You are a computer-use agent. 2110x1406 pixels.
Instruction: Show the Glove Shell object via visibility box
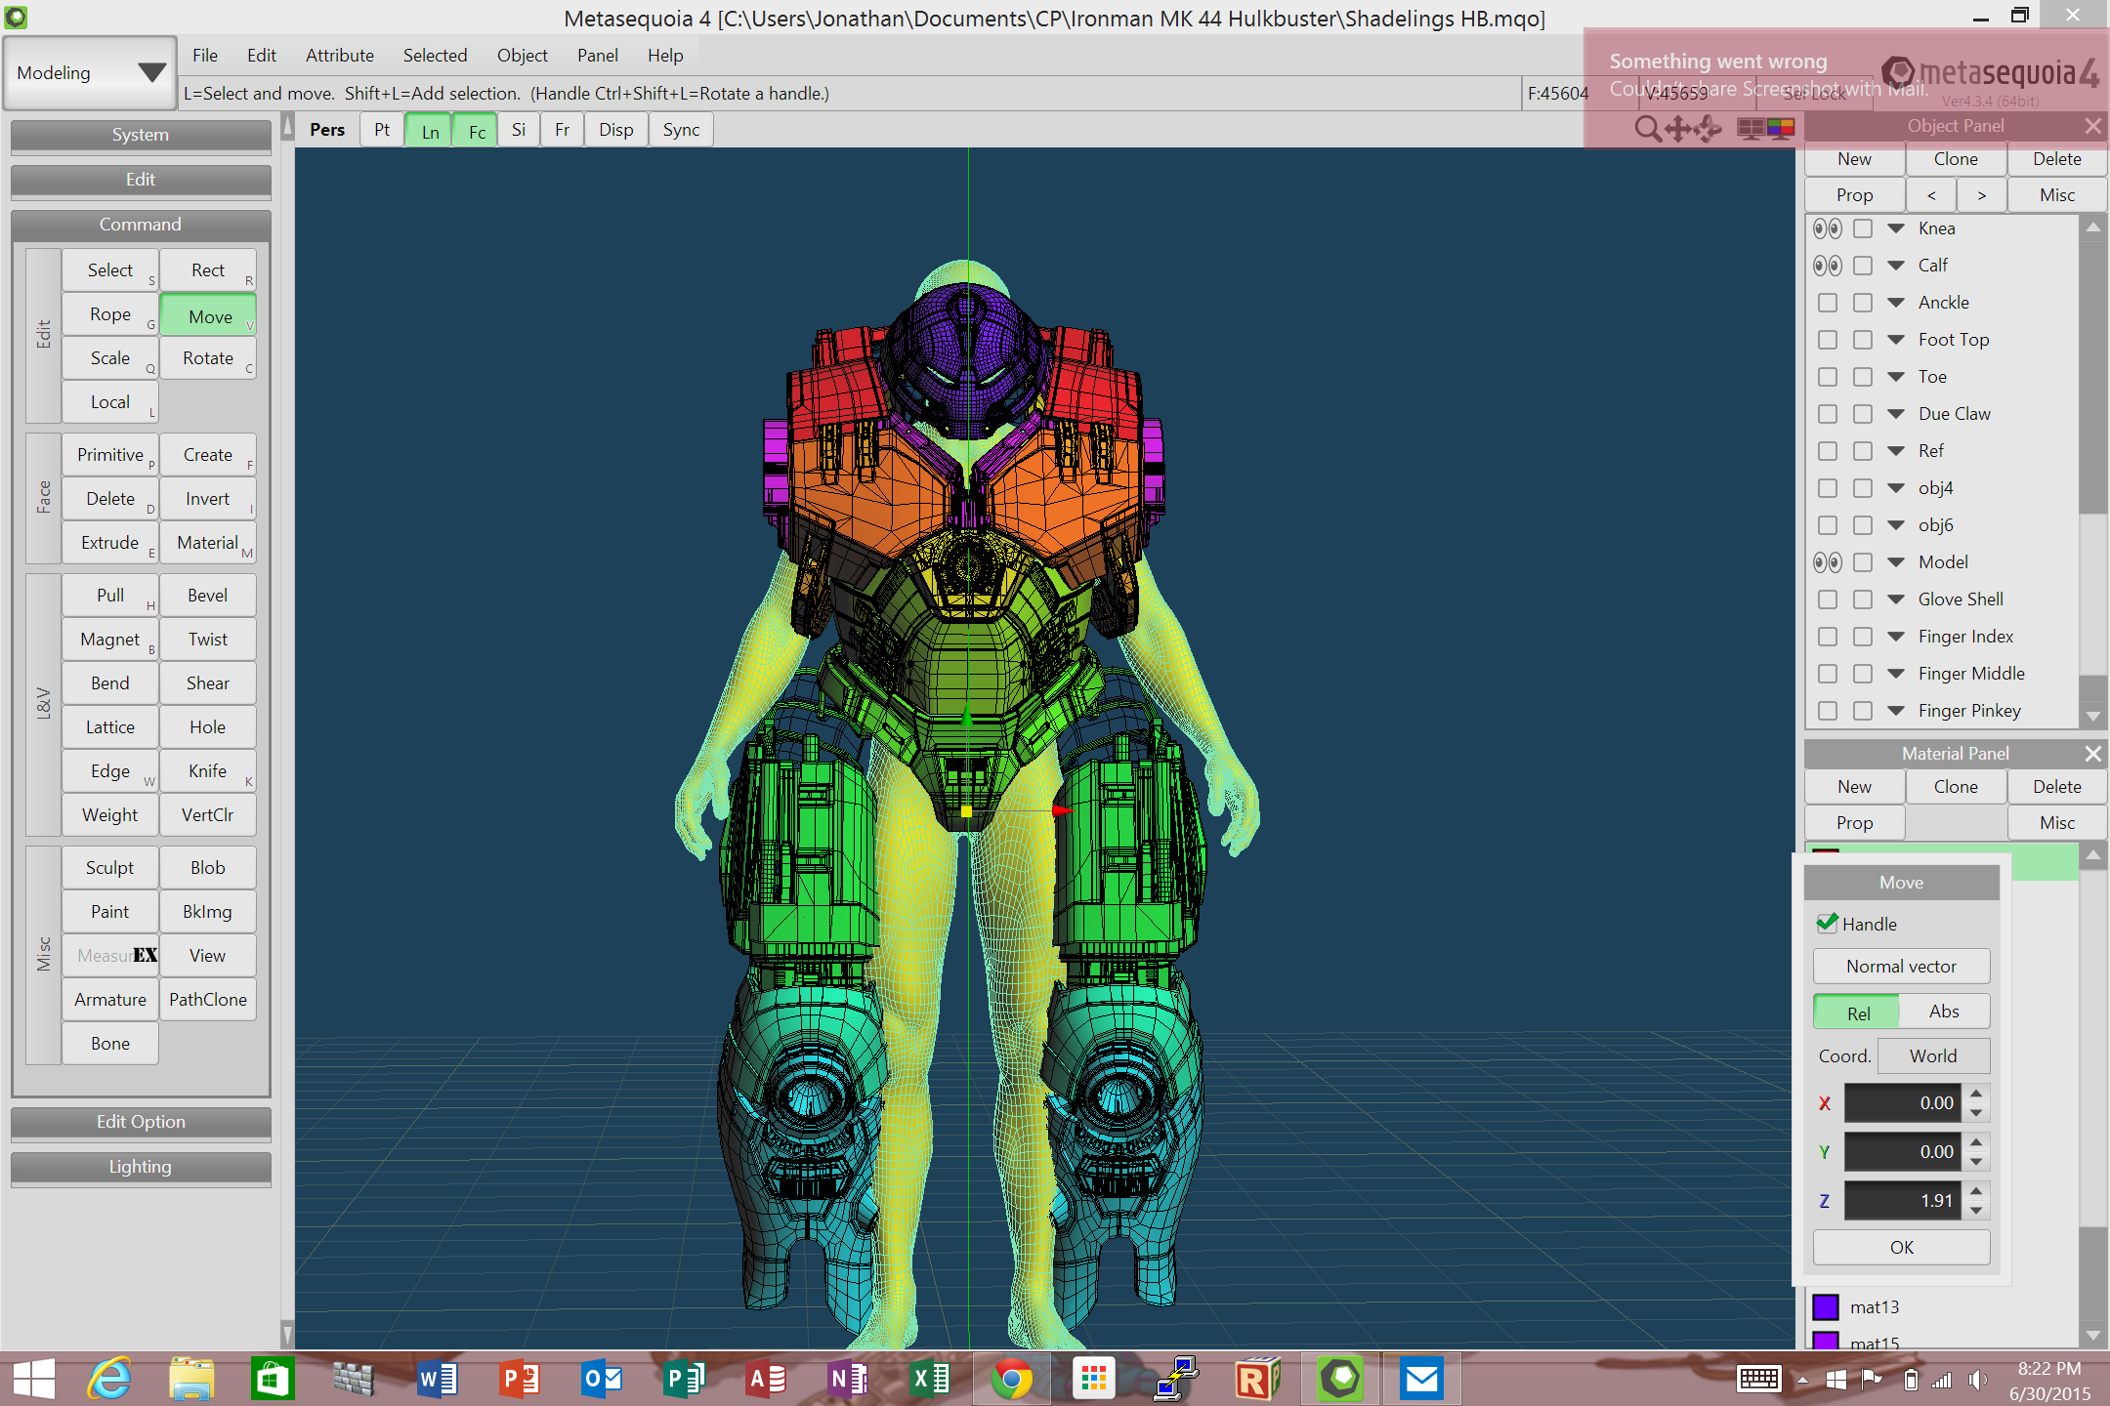(1828, 600)
